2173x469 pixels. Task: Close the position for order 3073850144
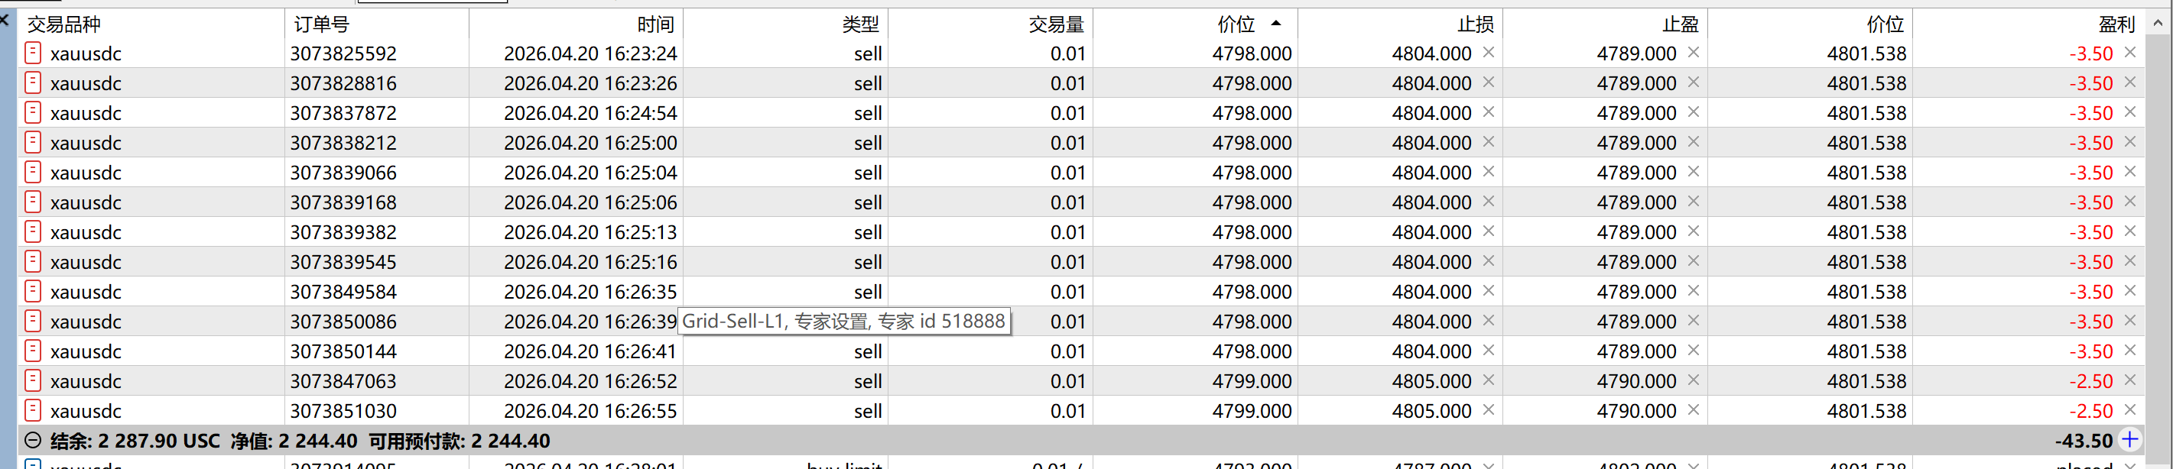[2130, 351]
